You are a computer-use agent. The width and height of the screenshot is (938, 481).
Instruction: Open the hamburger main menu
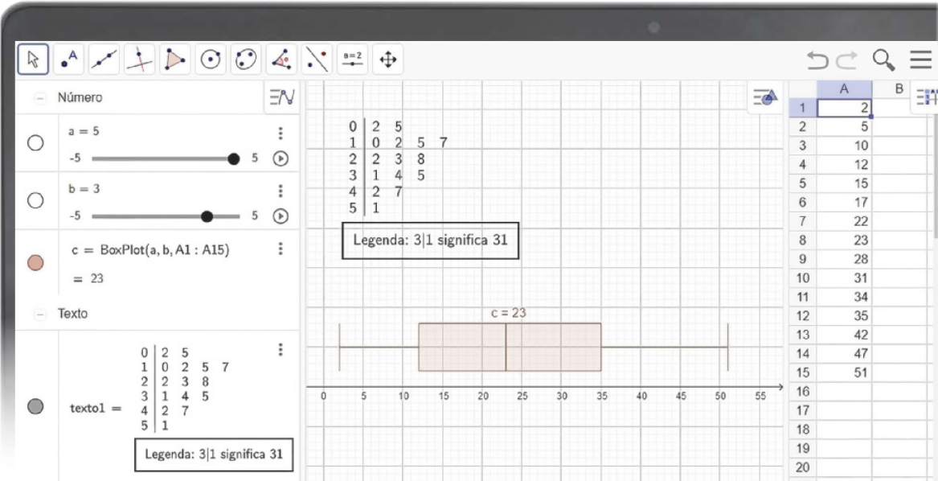921,60
